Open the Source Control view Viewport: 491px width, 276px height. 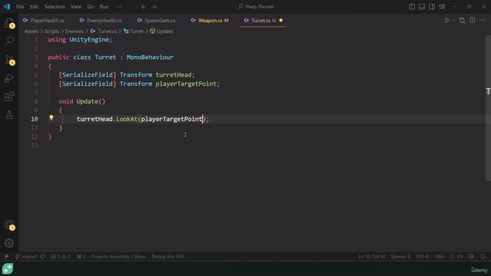point(9,60)
